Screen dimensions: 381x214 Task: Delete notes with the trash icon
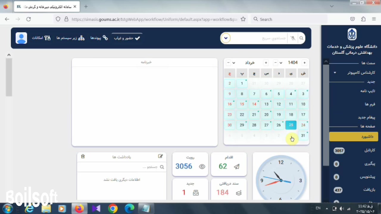[83, 156]
